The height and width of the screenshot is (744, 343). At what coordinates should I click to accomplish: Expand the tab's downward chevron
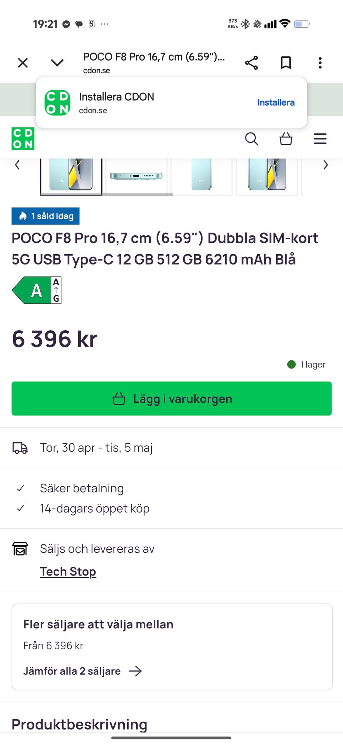[x=57, y=63]
